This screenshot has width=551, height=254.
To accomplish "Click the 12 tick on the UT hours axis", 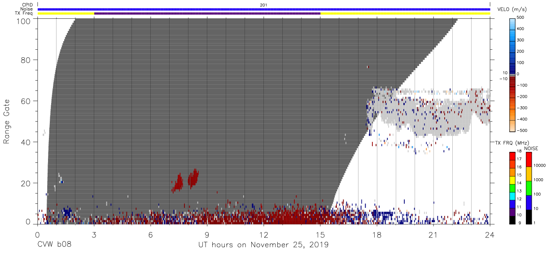I will pyautogui.click(x=264, y=235).
